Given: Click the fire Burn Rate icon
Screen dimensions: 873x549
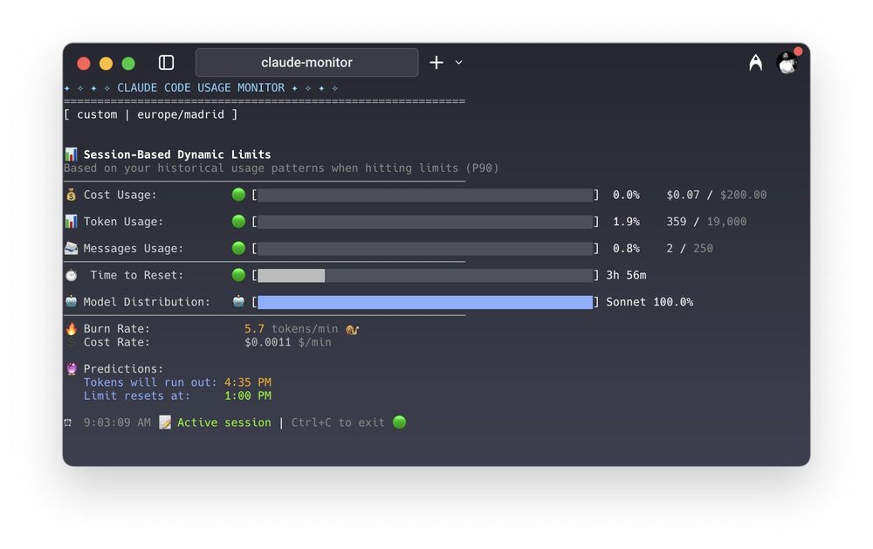Looking at the screenshot, I should point(72,328).
